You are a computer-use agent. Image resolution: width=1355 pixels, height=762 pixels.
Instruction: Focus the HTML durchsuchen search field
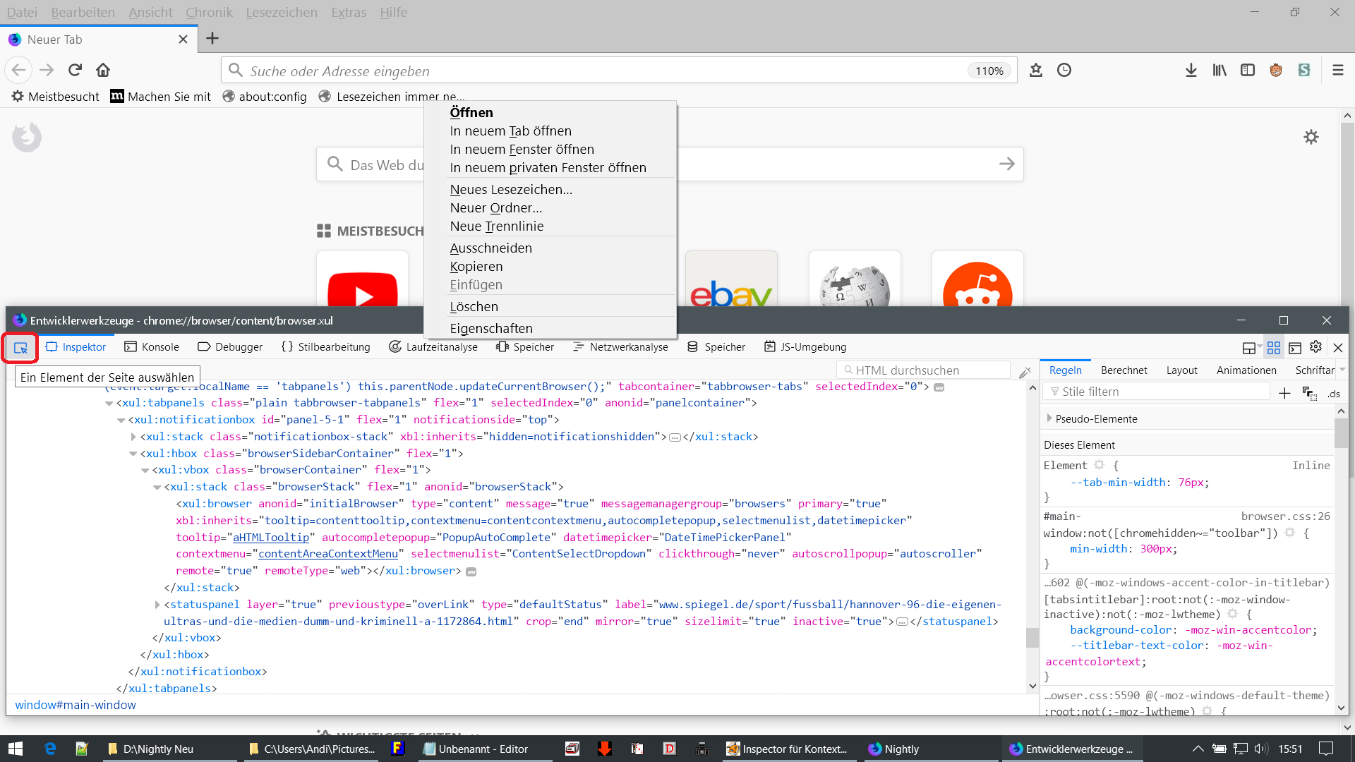click(925, 370)
